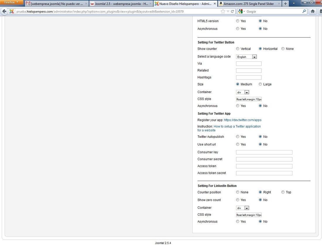Click the Via text field
Viewport: 322px width, 245px height.
[249, 64]
